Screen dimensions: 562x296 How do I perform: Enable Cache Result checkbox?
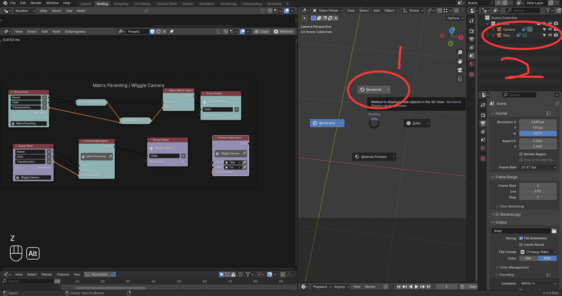(521, 245)
